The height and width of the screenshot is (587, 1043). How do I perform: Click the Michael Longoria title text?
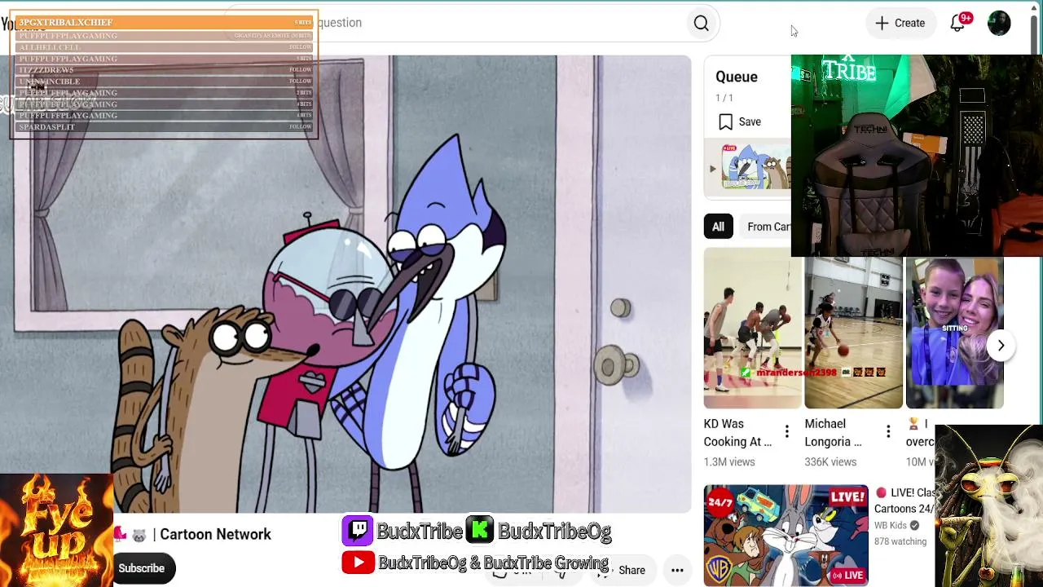(833, 433)
